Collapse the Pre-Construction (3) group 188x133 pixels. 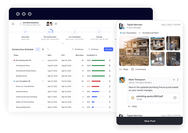pos(43,60)
